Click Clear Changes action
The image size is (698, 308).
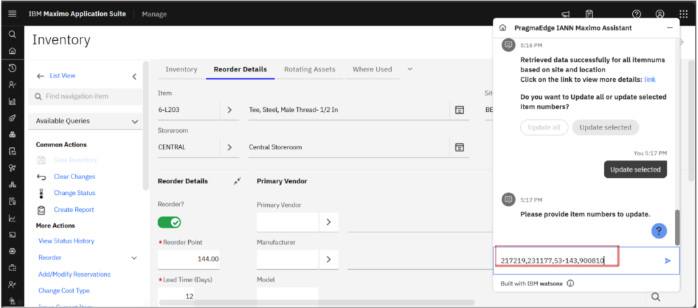(74, 176)
